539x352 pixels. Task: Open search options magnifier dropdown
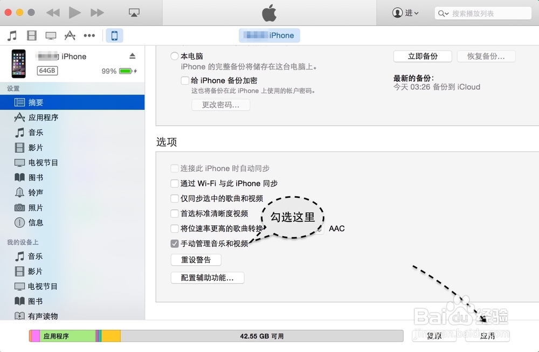click(443, 13)
